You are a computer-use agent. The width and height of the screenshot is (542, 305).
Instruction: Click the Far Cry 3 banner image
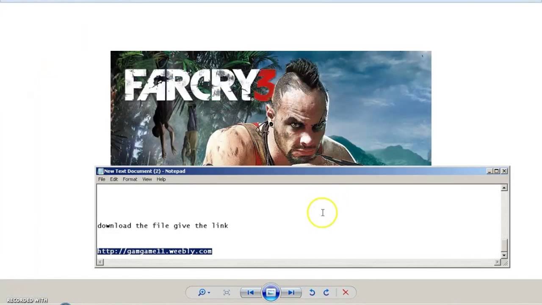pyautogui.click(x=271, y=108)
